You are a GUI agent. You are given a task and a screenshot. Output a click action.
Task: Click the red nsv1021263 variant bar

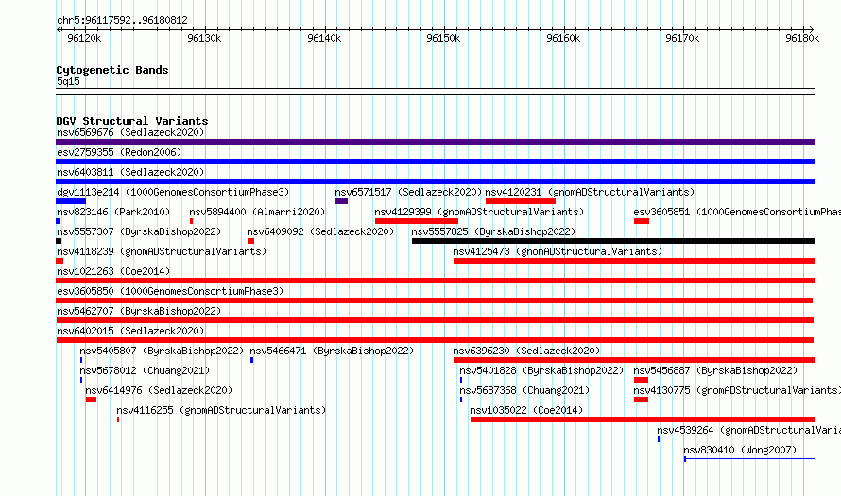(435, 281)
